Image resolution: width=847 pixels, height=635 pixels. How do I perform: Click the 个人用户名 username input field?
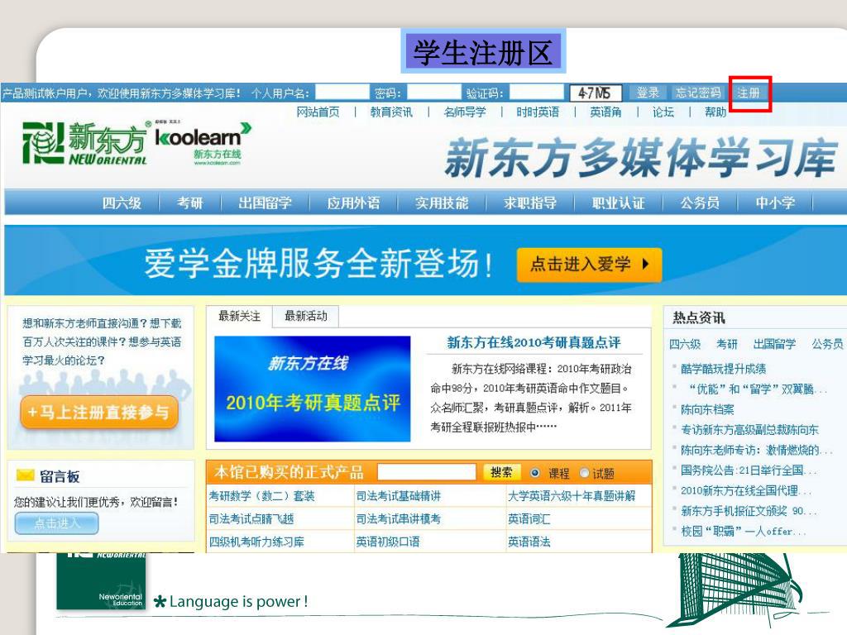tap(342, 93)
